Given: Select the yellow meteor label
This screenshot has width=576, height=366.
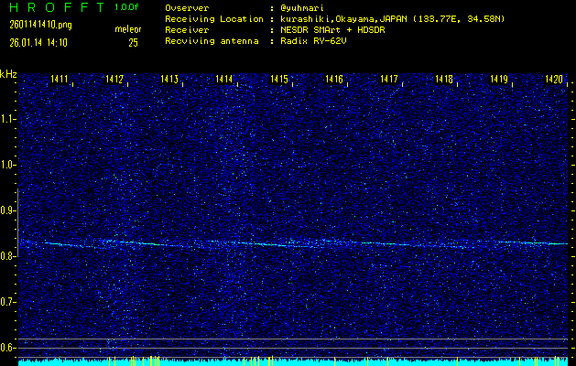Looking at the screenshot, I should (127, 30).
